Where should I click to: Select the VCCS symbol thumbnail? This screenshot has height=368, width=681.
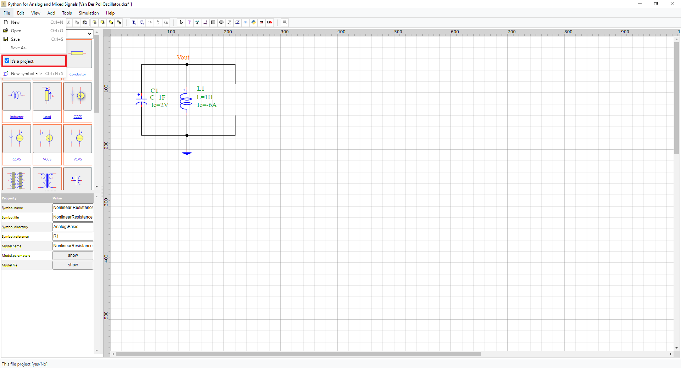[47, 138]
